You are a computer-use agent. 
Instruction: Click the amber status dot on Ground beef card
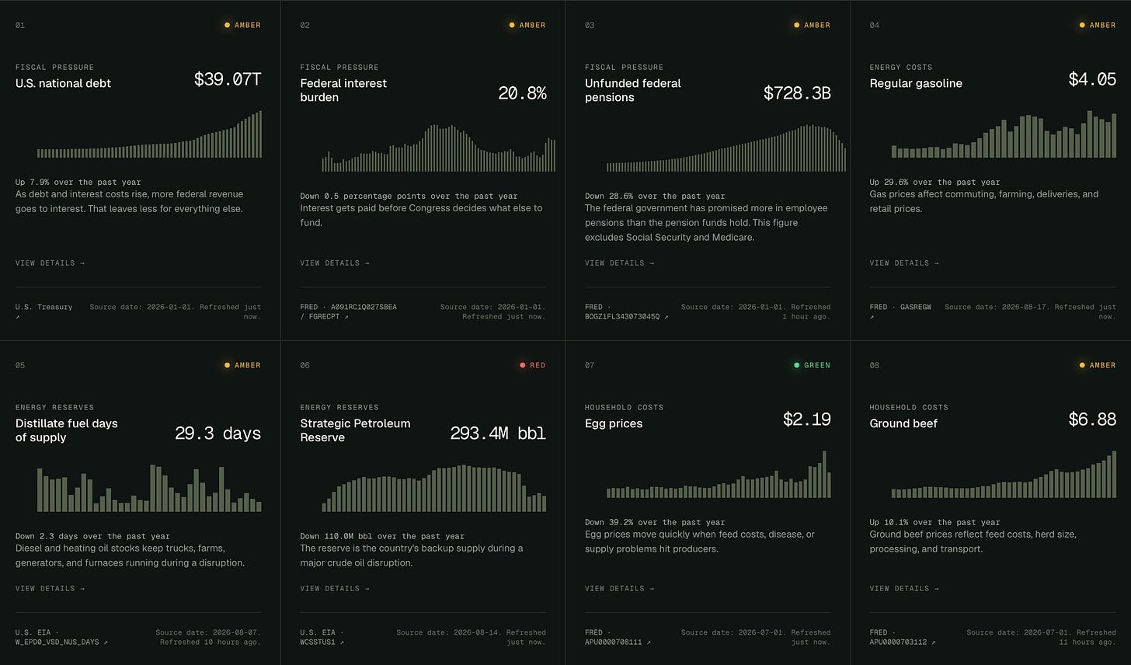(x=1082, y=365)
